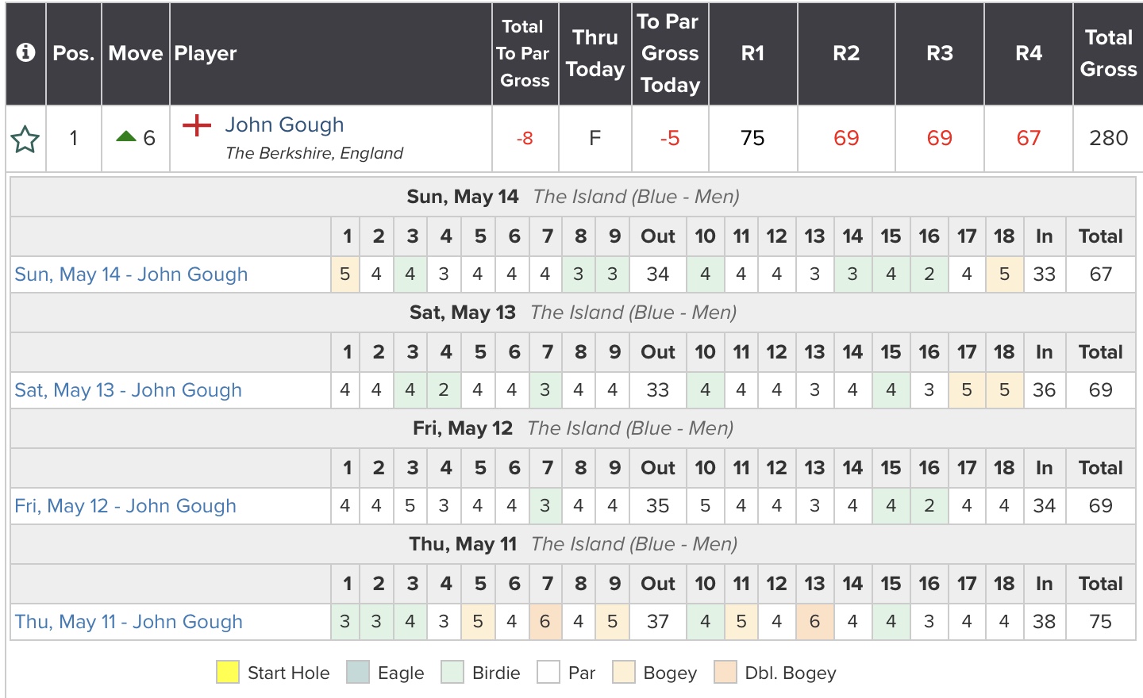Click the Birdie legend color swatch

452,673
